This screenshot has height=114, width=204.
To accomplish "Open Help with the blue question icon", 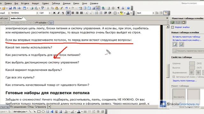I will [x=128, y=8].
